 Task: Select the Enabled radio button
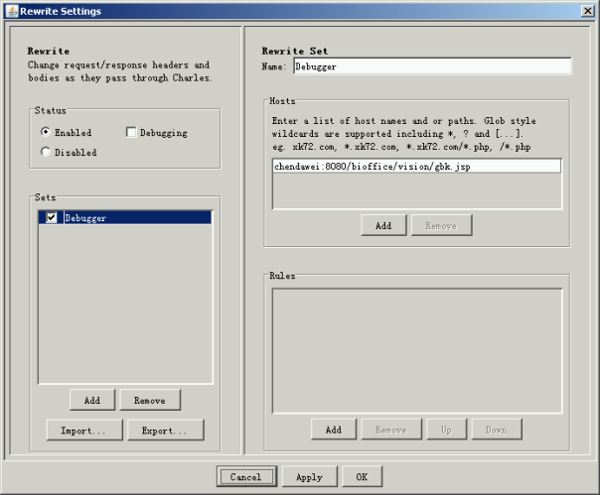coord(46,132)
